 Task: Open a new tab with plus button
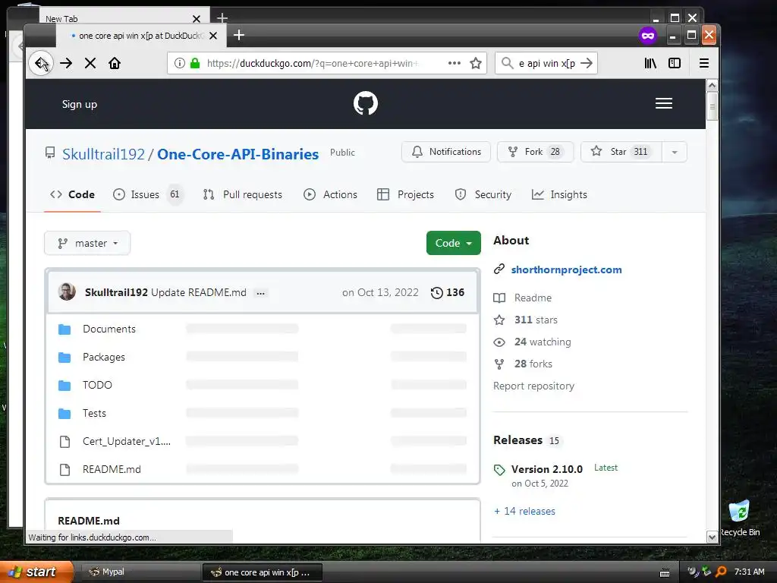coord(239,35)
